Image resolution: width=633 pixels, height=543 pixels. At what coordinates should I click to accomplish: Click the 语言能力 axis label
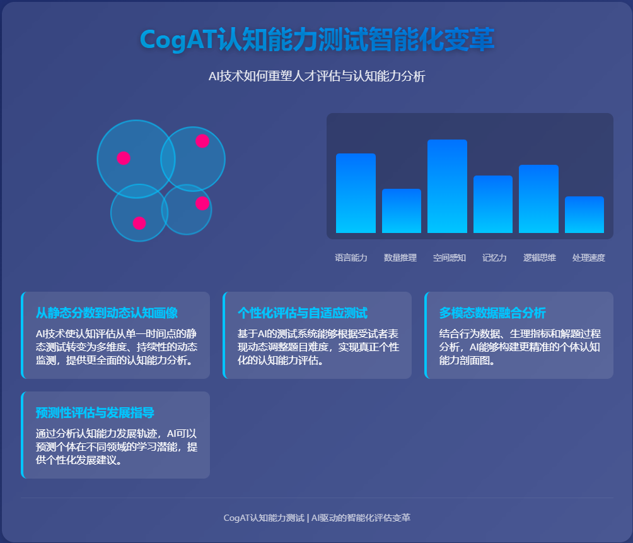(351, 258)
